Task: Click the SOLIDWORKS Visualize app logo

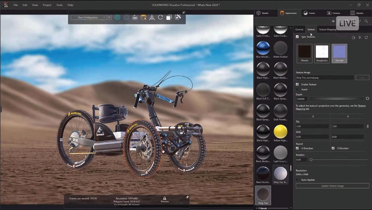Action: point(5,5)
